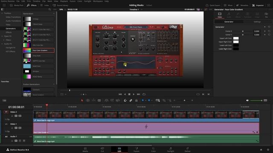Jump to first frame button
Screen dimensions: 273x153
120,94
